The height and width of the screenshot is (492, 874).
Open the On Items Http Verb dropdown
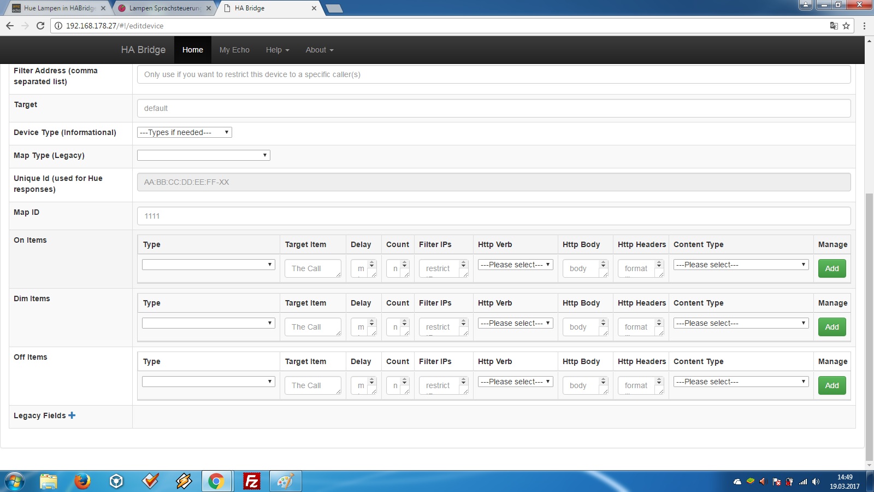(516, 265)
